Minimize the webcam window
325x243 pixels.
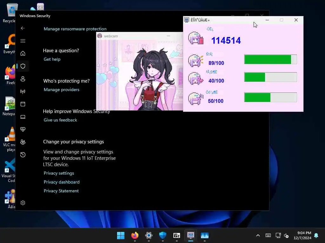click(x=169, y=36)
